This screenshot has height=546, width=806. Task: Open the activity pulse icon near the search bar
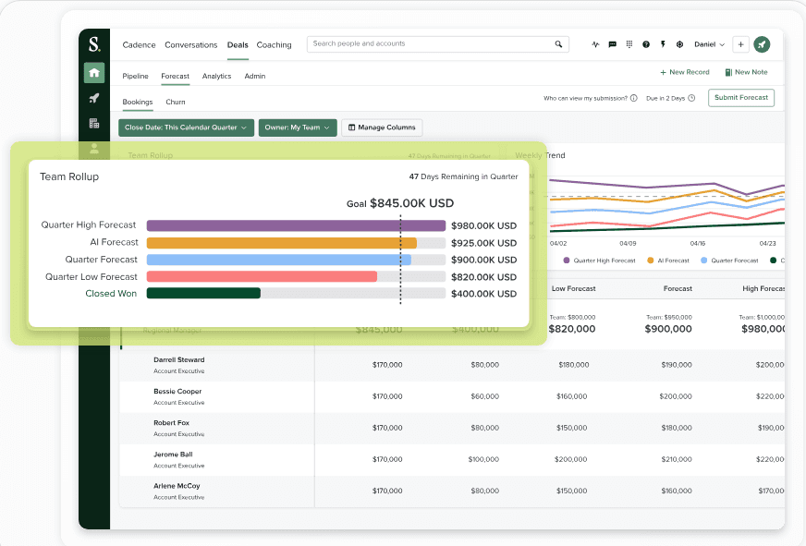coord(595,43)
